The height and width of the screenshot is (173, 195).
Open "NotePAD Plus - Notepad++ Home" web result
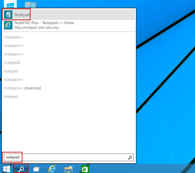click(44, 23)
